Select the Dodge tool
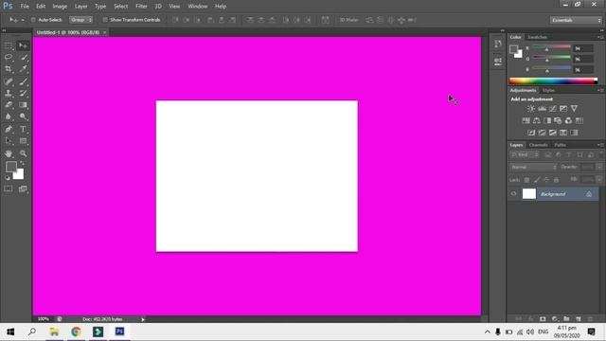Viewport: 606px width, 341px height. click(23, 117)
